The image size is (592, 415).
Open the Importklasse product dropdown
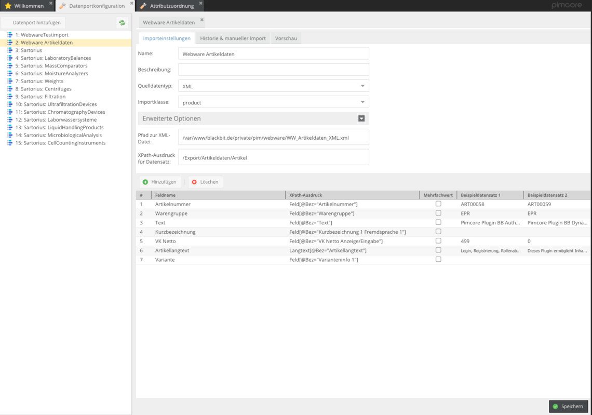[x=362, y=102]
